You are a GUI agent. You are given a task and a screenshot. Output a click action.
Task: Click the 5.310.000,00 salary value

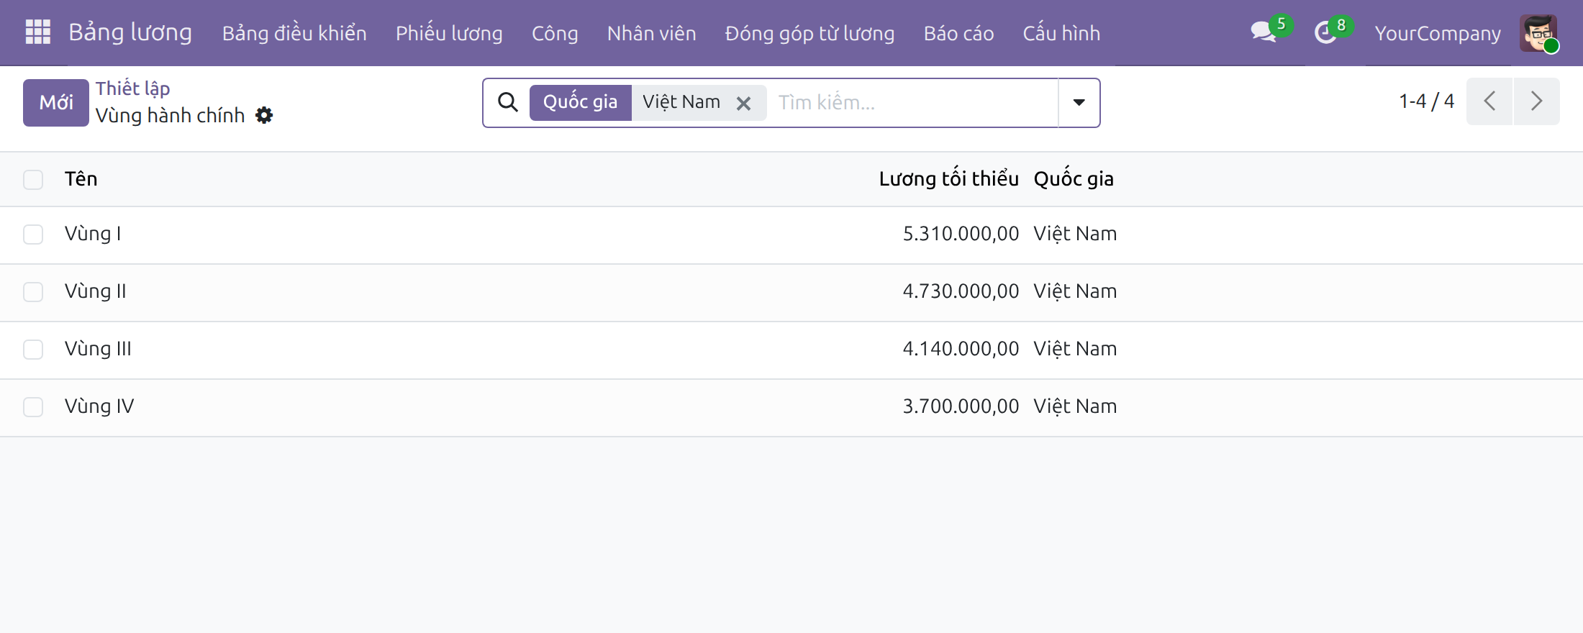click(961, 234)
